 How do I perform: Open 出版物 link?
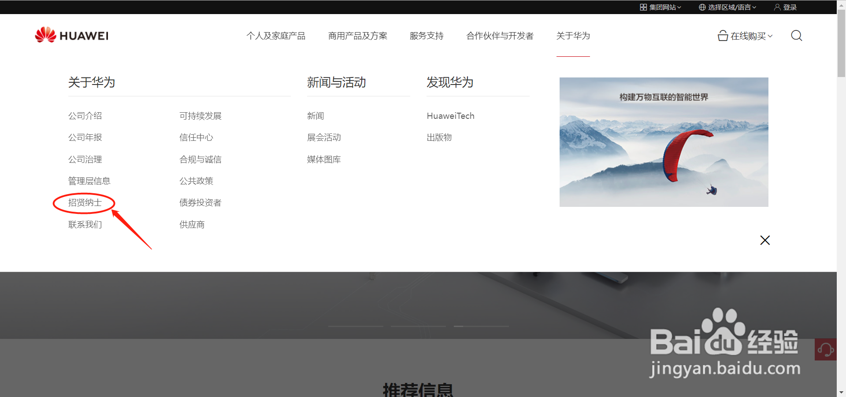(439, 137)
